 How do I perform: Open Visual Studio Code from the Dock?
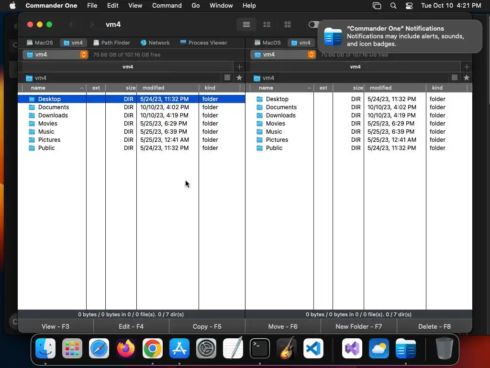[313, 348]
